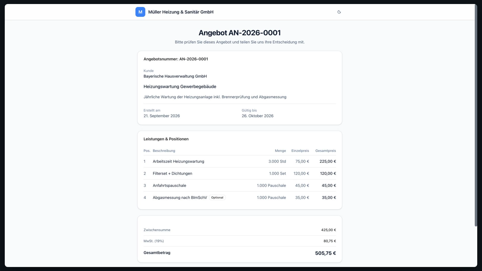Click the subtotal value 425,00 €
Image resolution: width=482 pixels, height=271 pixels.
click(x=328, y=230)
